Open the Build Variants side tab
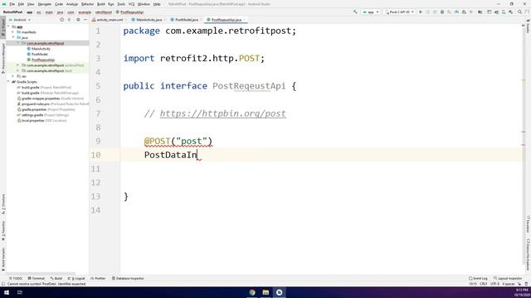This screenshot has width=531, height=298. pyautogui.click(x=3, y=259)
